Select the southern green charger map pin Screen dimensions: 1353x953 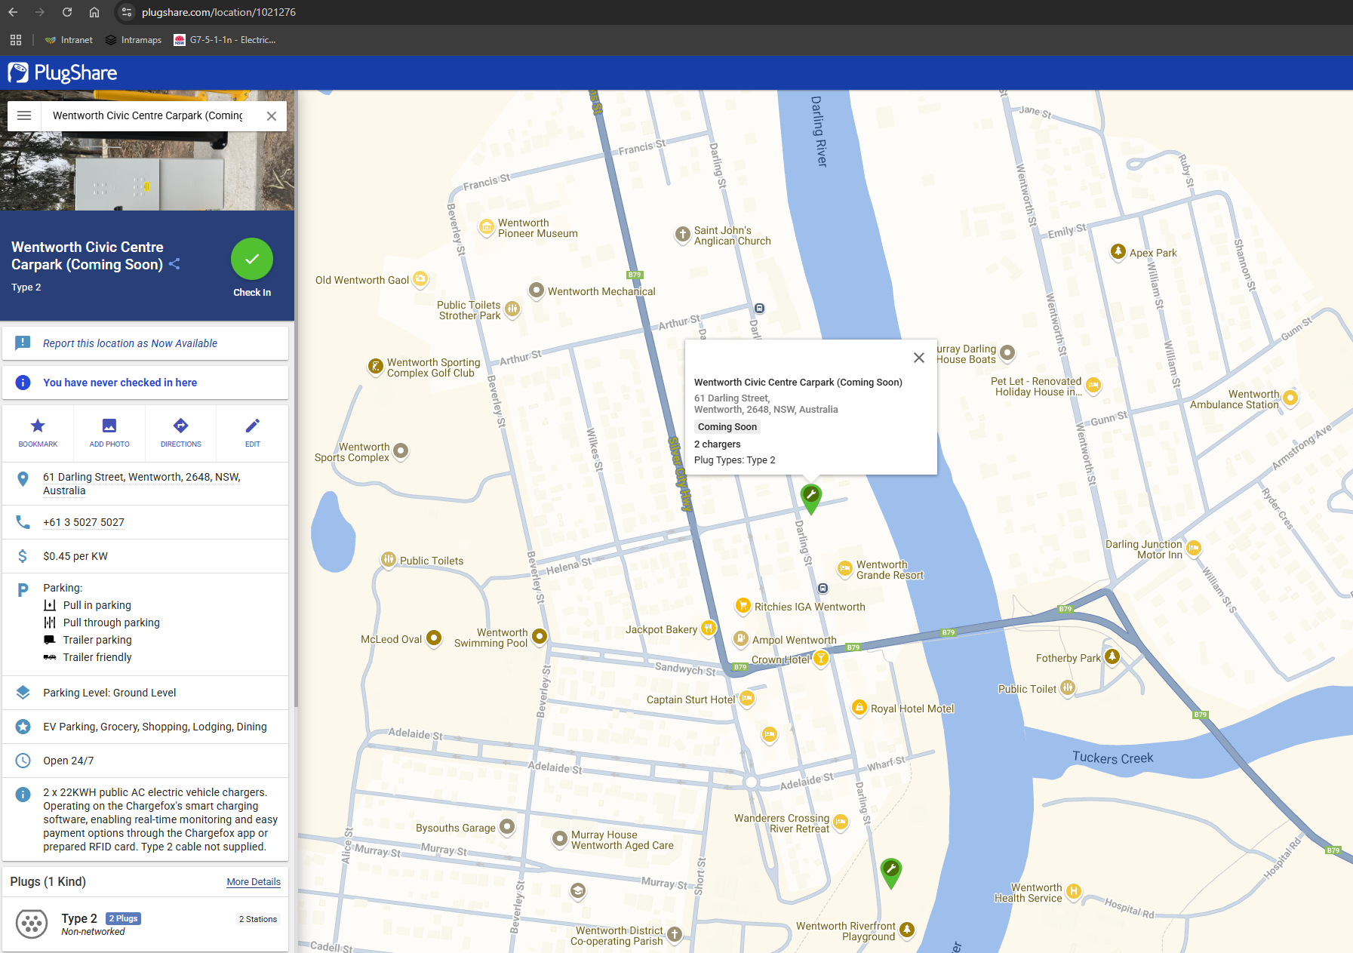click(x=890, y=872)
